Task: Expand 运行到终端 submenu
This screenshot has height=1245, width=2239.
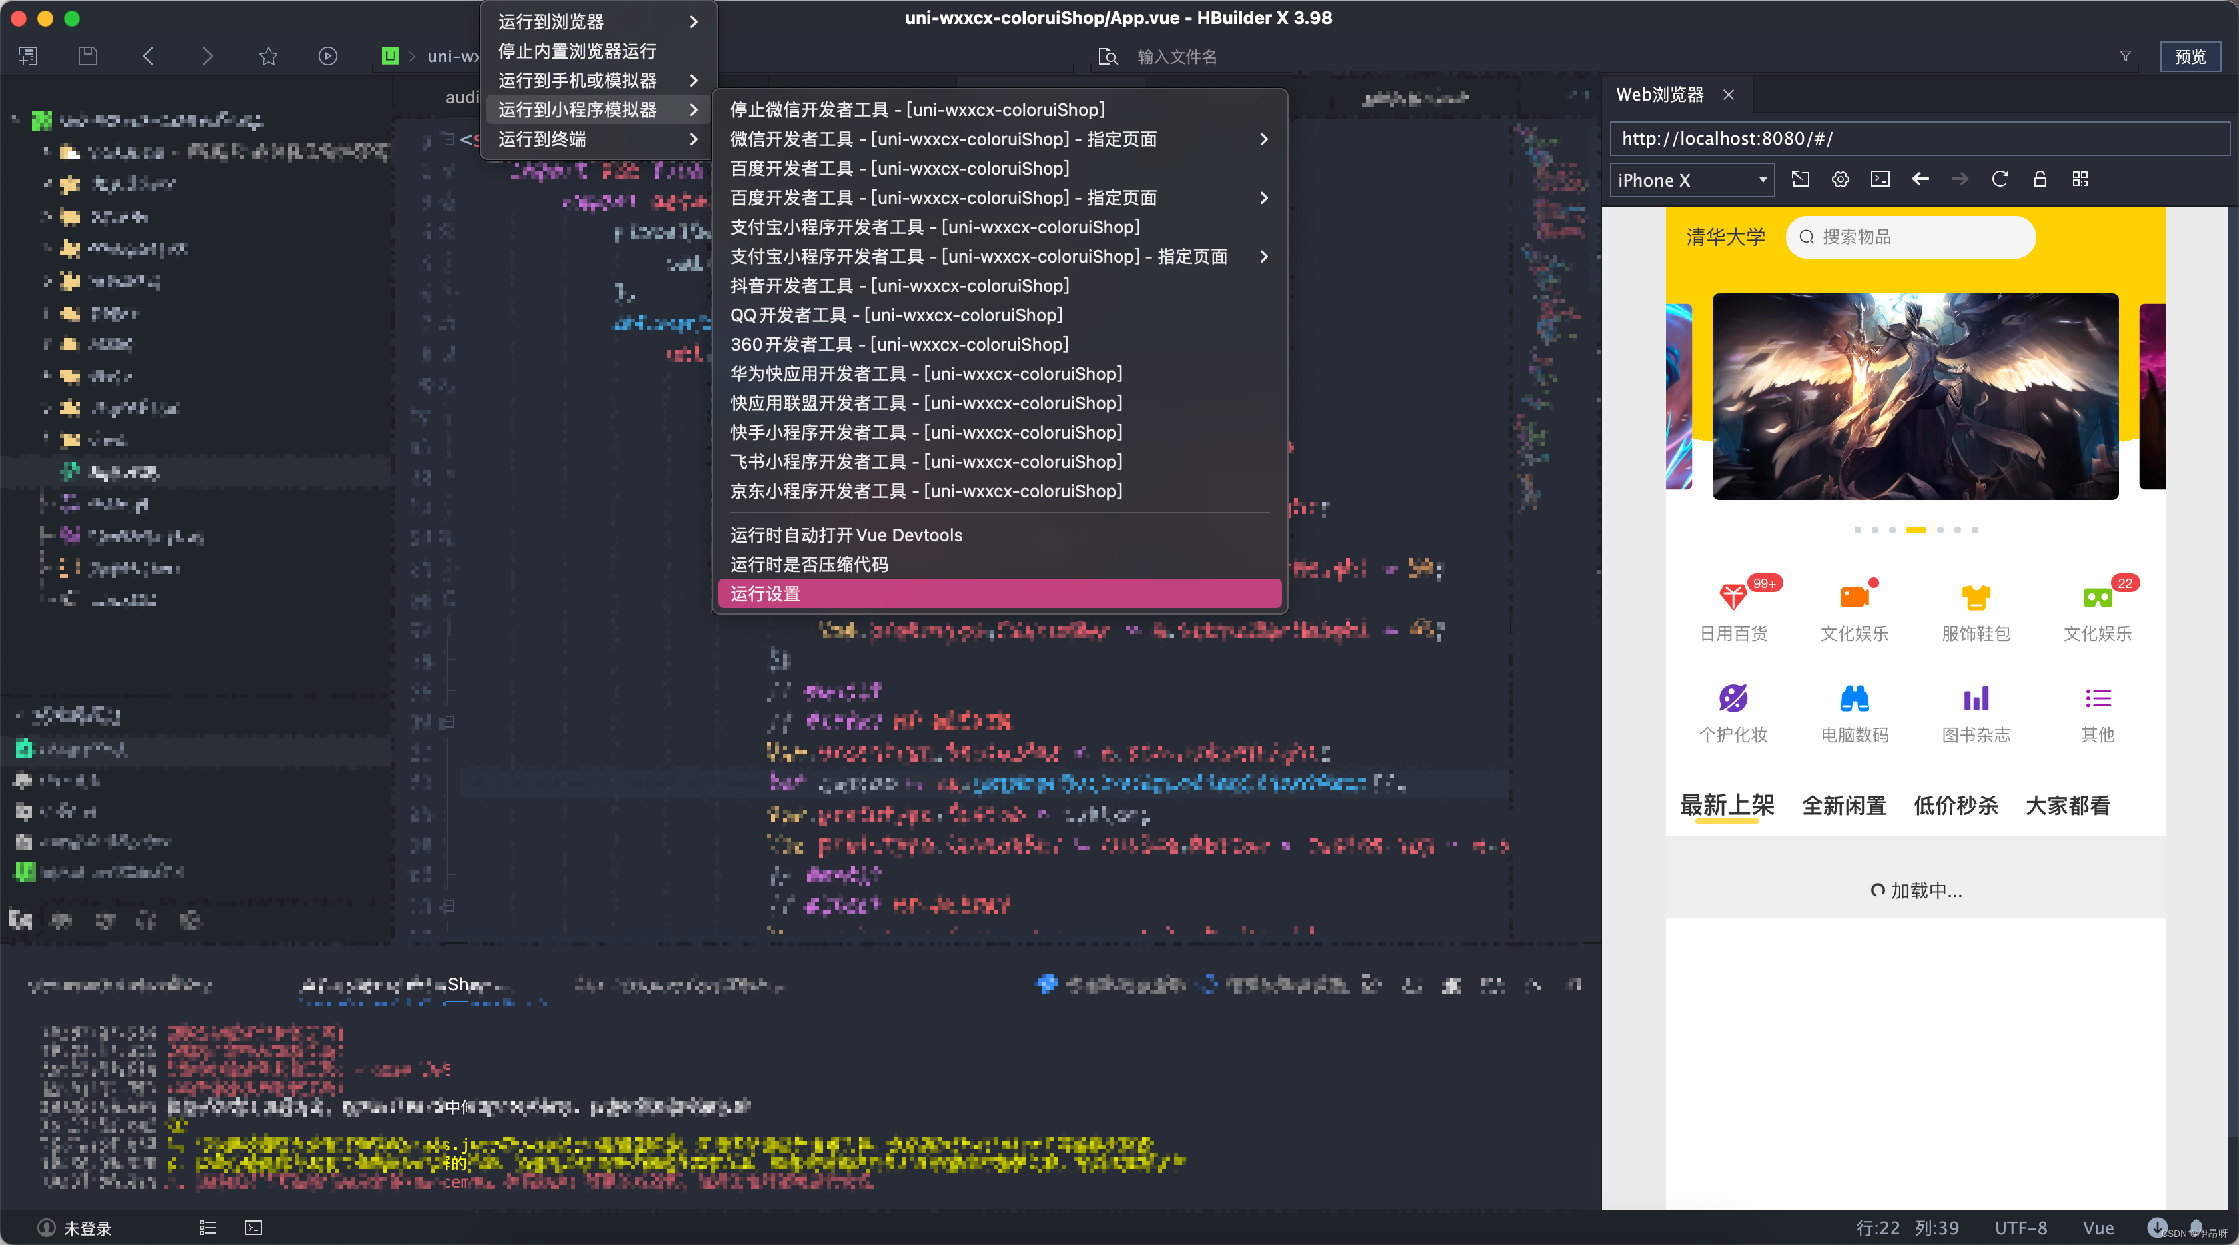Action: point(598,139)
